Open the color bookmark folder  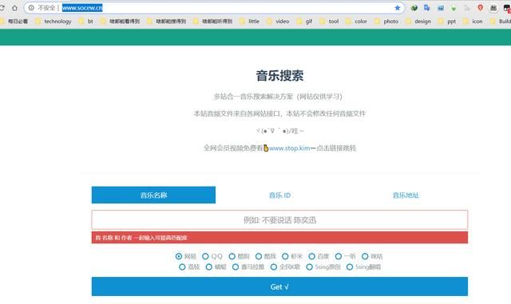click(356, 22)
